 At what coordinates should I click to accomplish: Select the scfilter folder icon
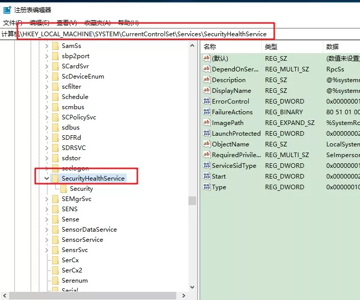tap(55, 87)
